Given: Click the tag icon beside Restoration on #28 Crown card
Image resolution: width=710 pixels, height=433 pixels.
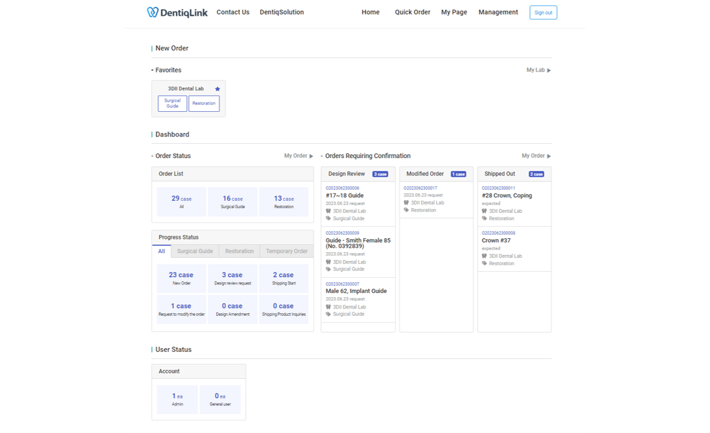Looking at the screenshot, I should click(x=484, y=218).
